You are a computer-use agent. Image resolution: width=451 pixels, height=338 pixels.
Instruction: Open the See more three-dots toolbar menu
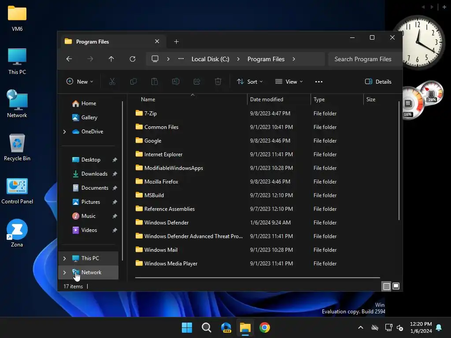[x=319, y=81]
